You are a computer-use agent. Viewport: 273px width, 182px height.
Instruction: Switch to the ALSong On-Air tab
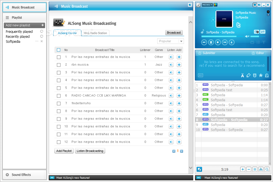[x=67, y=33]
